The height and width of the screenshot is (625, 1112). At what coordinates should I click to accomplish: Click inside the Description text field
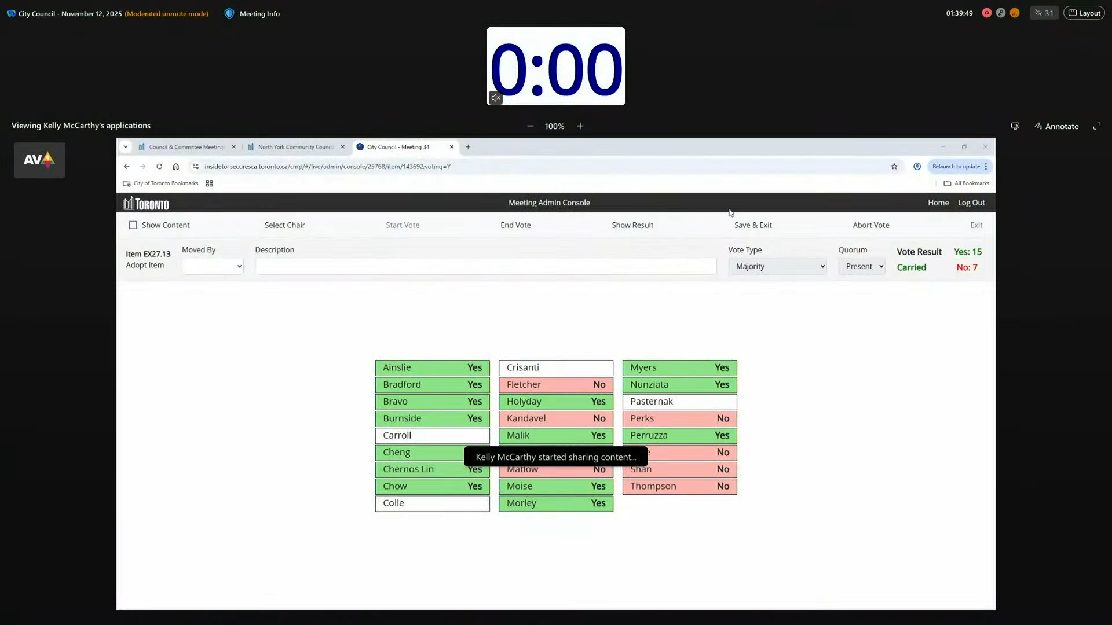pos(485,266)
